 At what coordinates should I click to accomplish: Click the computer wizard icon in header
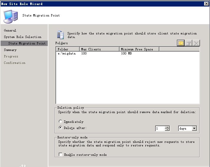[11, 16]
